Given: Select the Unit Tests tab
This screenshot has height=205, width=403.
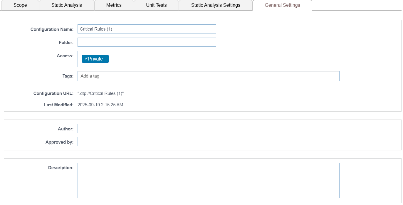Looking at the screenshot, I should point(156,5).
